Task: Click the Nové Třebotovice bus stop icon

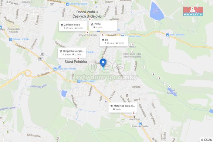Action: click(x=167, y=35)
